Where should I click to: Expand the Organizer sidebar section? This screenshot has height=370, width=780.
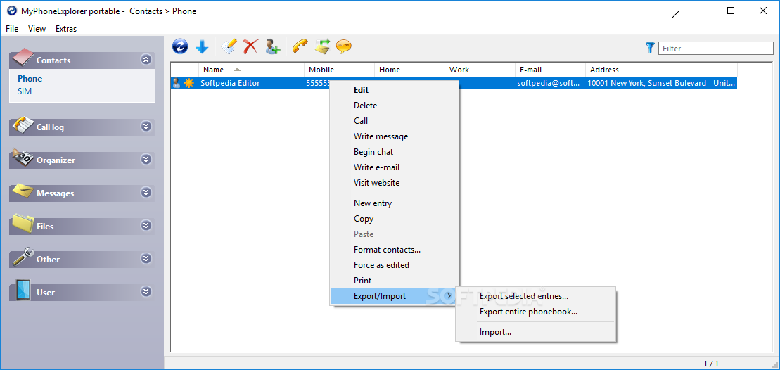tap(146, 160)
